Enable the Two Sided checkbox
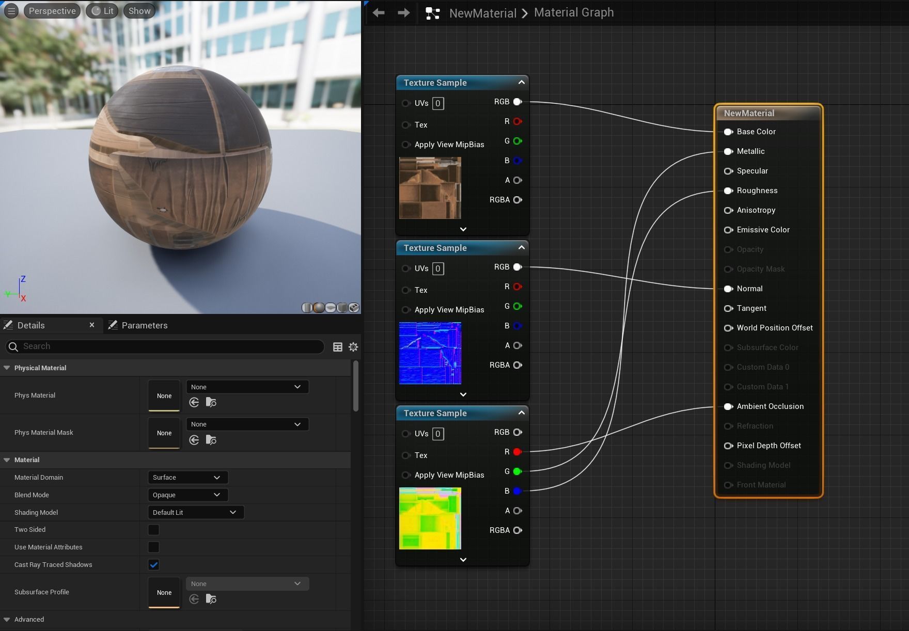 coord(153,530)
